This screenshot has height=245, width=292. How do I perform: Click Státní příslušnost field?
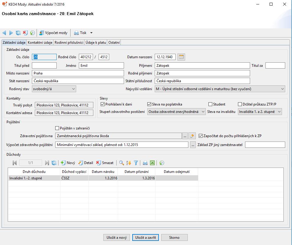[202, 81]
